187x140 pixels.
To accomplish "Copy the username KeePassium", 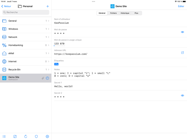I will click(x=62, y=23).
